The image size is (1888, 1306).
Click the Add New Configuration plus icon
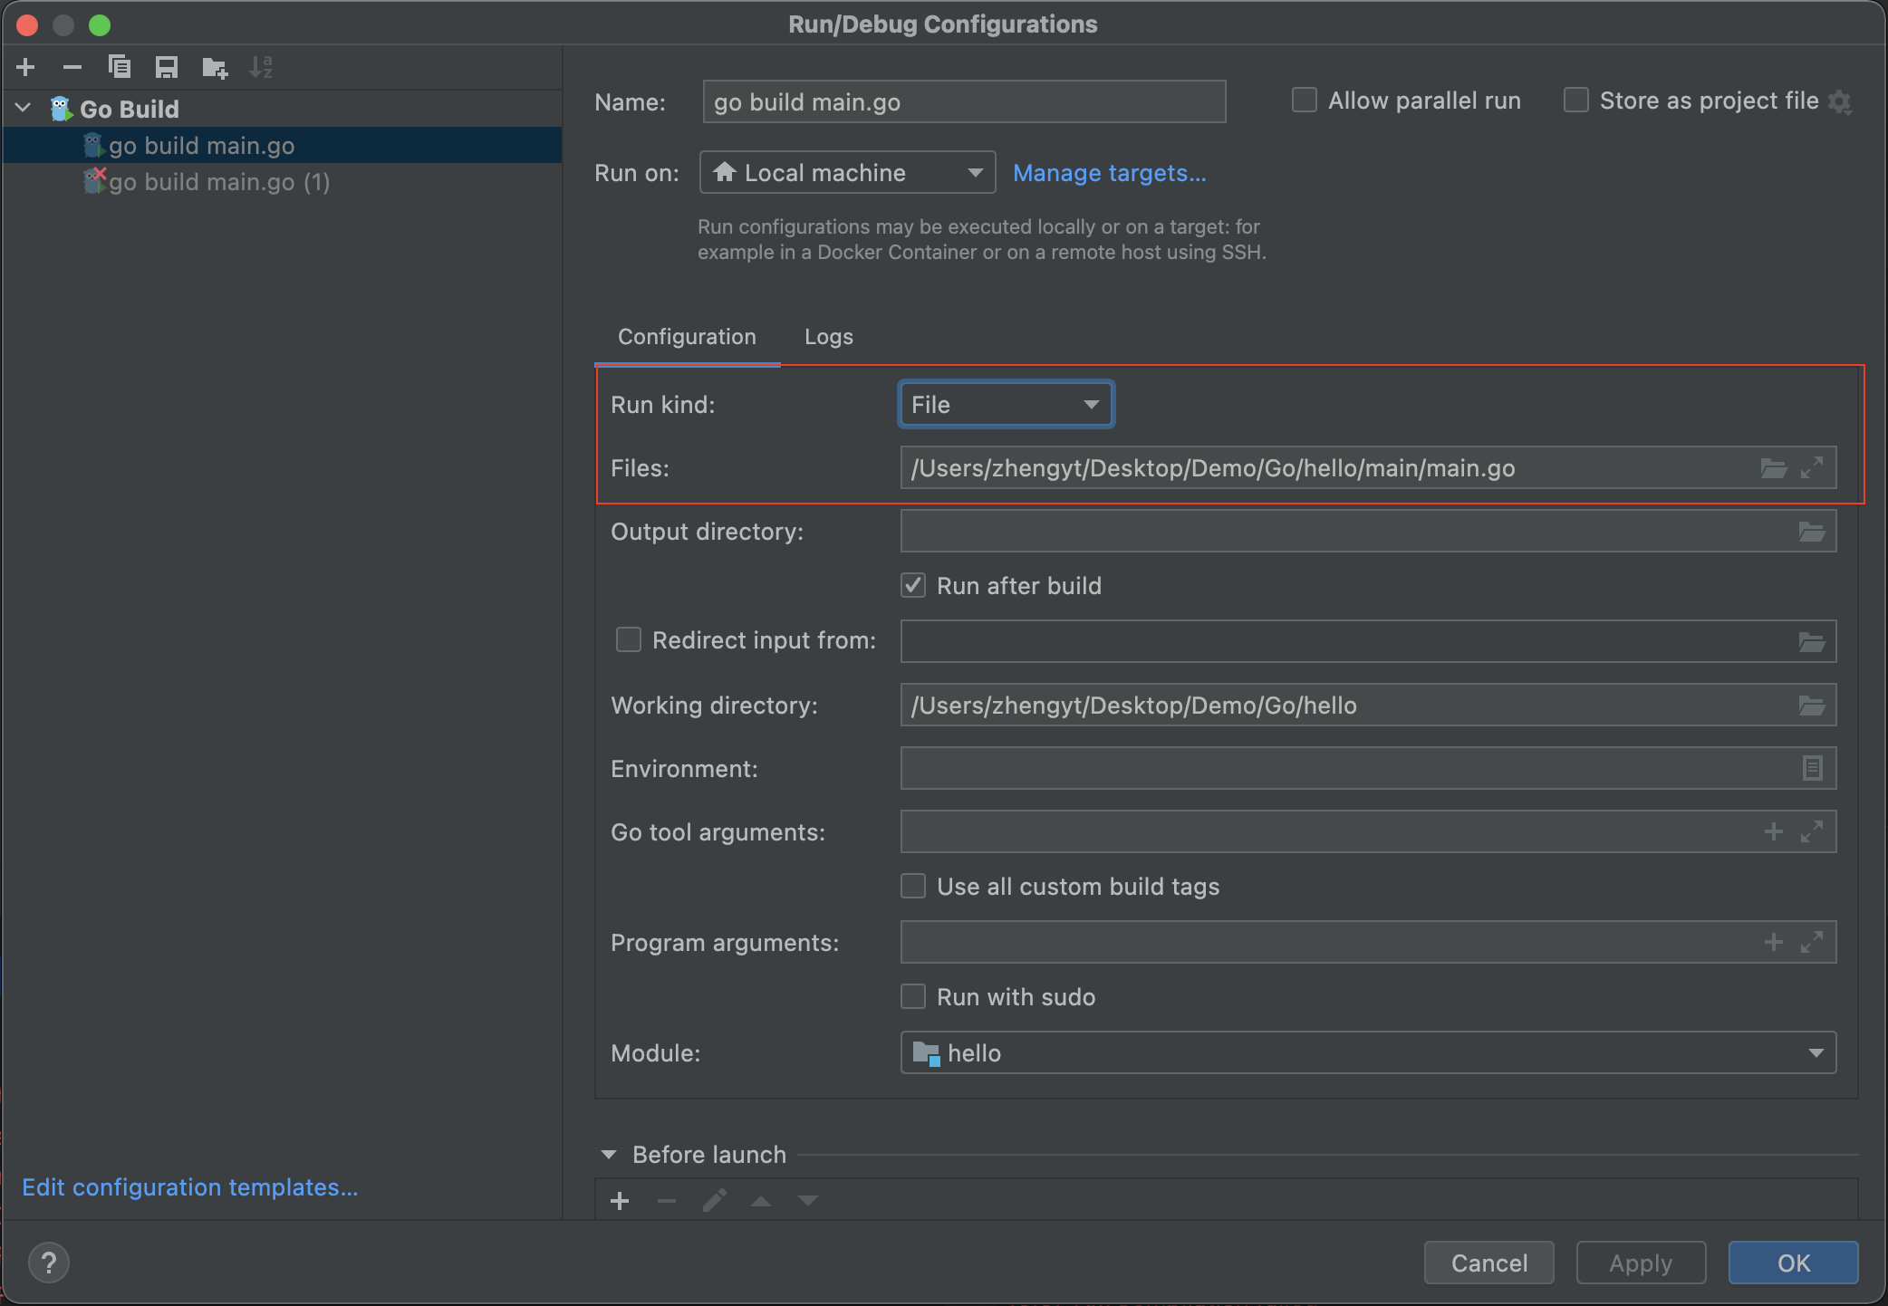point(25,67)
